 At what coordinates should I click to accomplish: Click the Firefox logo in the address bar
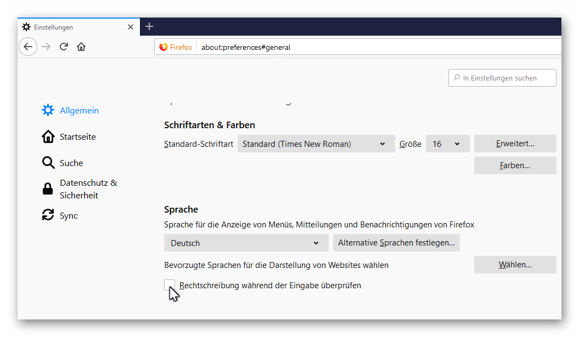click(164, 47)
